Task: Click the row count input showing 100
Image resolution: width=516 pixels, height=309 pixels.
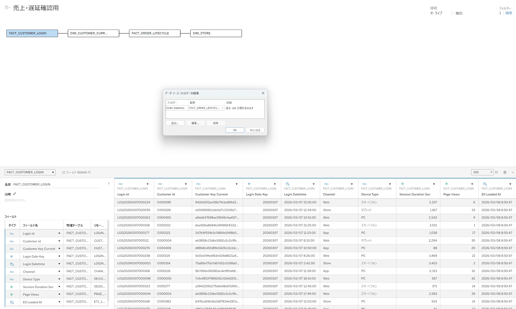Action: pyautogui.click(x=480, y=172)
